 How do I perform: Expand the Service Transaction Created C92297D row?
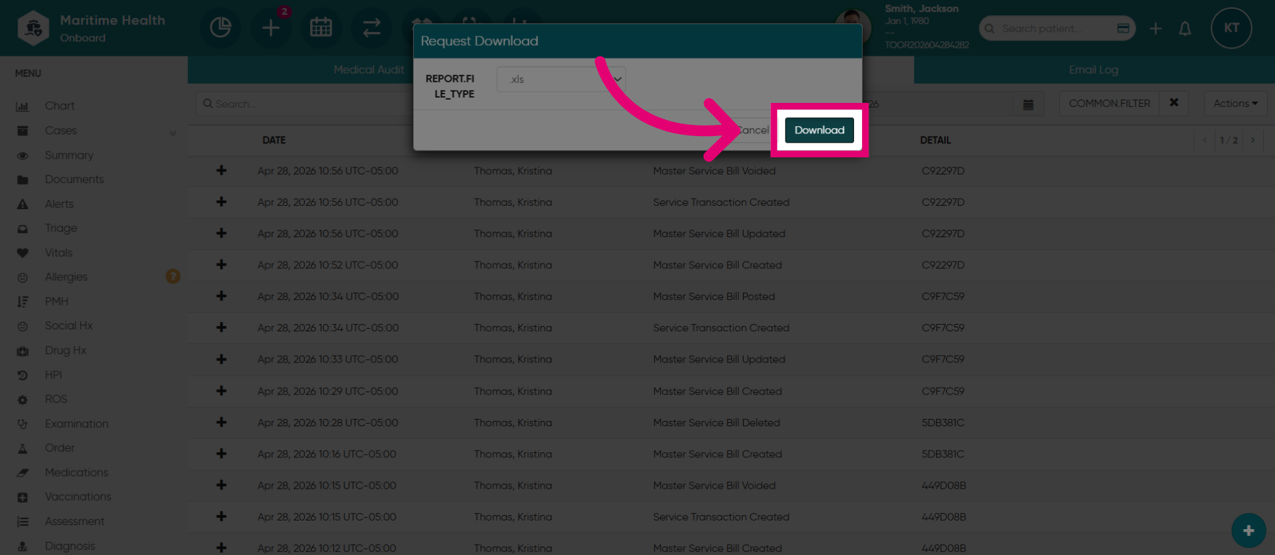pos(221,202)
